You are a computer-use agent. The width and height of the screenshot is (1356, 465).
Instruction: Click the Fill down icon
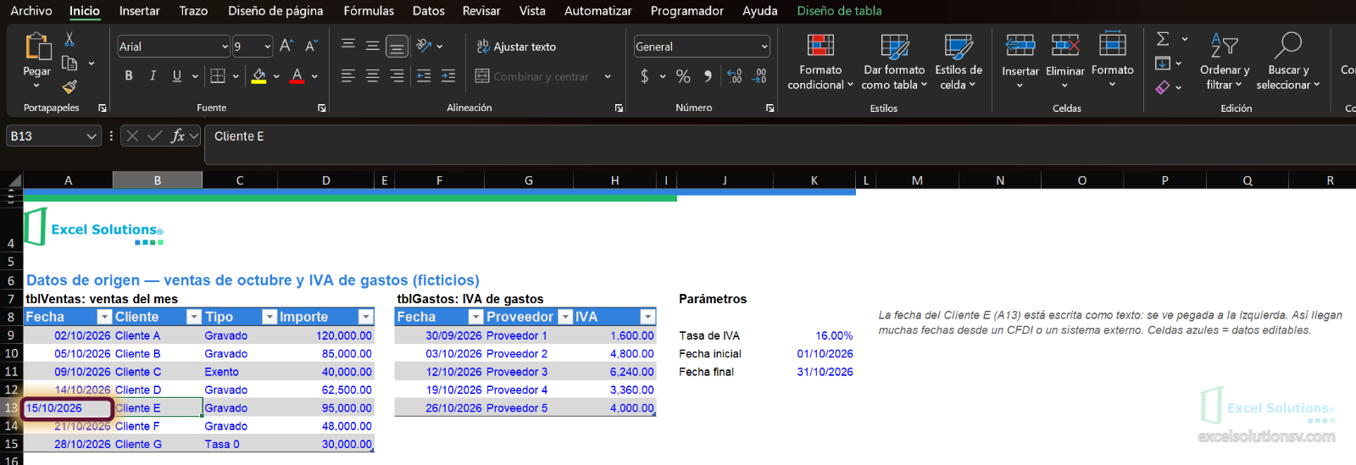tap(1163, 63)
